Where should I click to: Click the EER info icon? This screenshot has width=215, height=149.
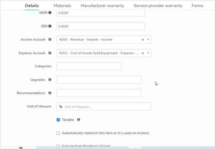pyautogui.click(x=50, y=26)
